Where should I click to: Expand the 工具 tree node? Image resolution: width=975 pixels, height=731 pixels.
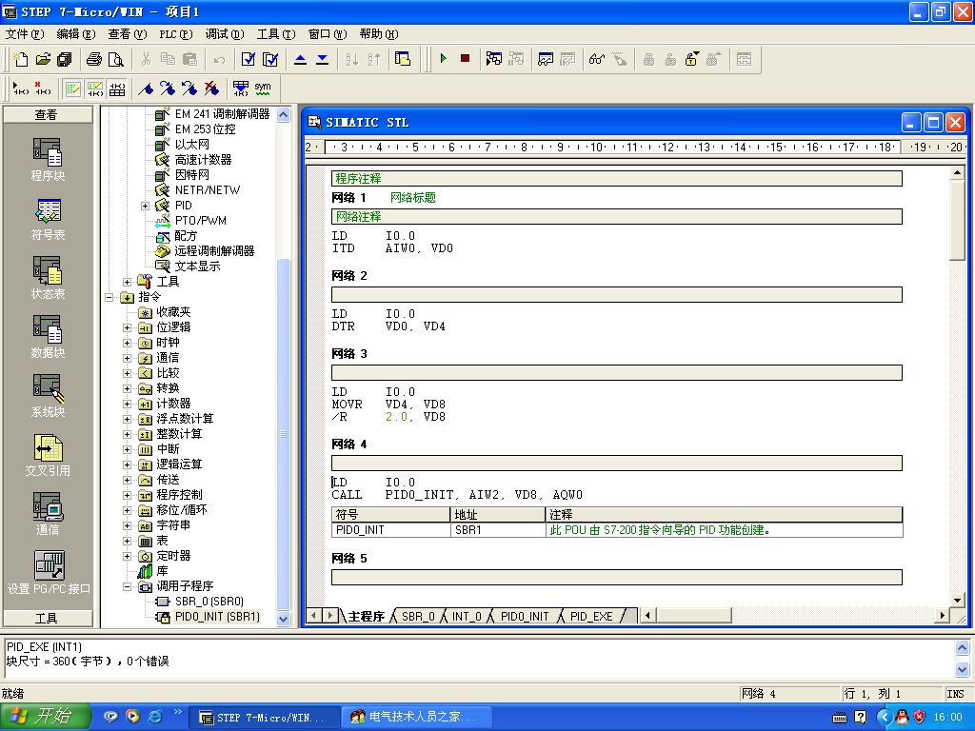coord(127,282)
